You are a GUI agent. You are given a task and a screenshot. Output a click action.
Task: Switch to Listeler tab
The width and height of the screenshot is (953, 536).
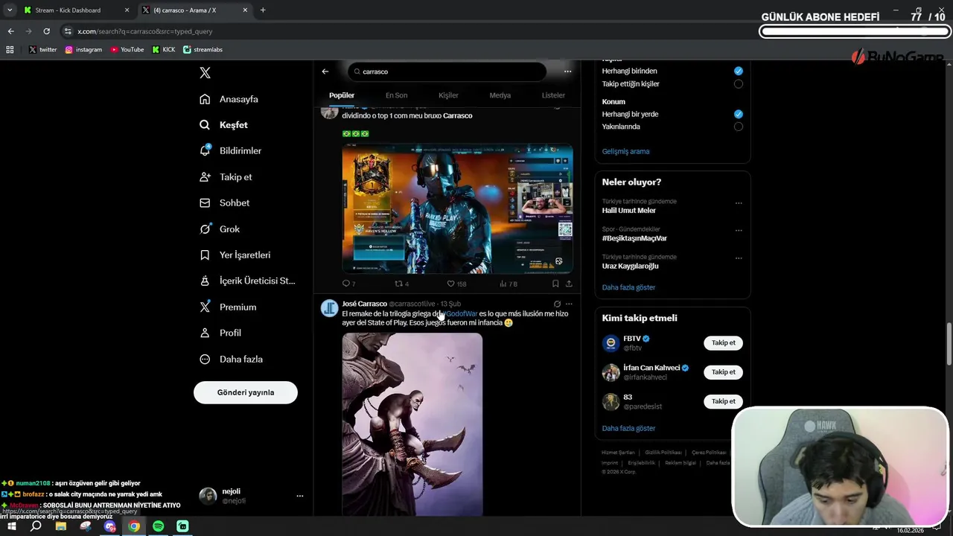(553, 95)
